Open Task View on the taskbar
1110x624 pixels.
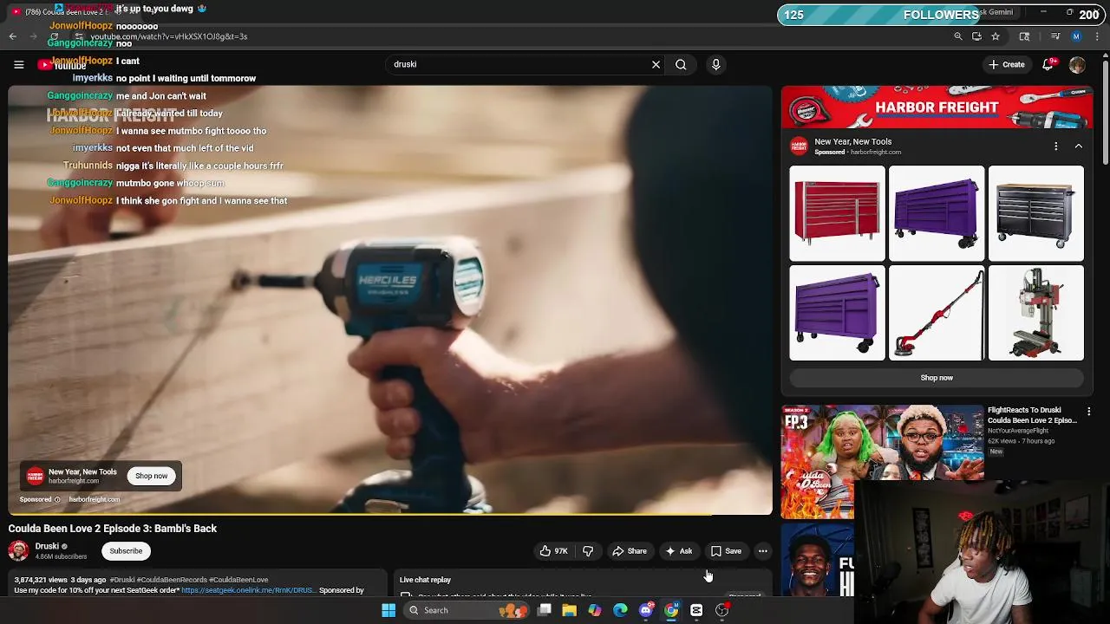pos(544,610)
